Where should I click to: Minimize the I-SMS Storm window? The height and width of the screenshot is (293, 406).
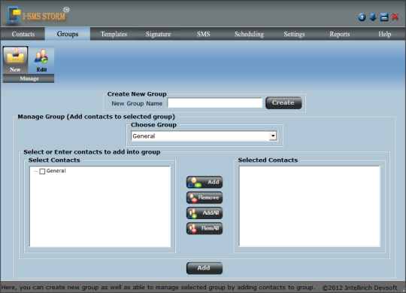tap(384, 17)
